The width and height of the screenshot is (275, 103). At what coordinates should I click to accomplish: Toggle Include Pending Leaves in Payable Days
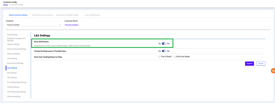(164, 51)
